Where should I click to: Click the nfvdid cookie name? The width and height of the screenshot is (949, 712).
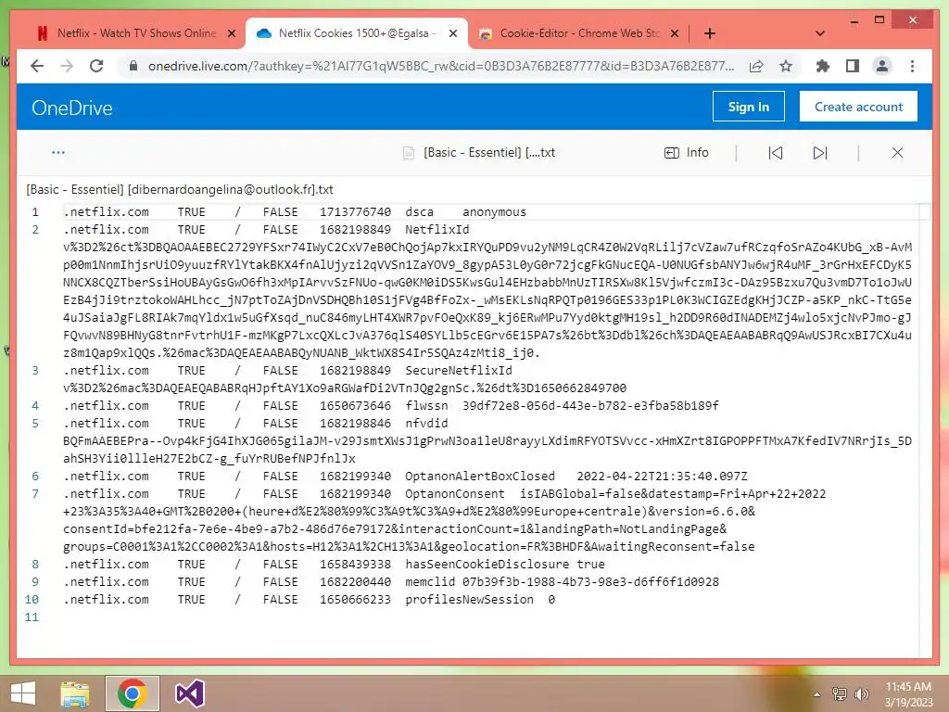426,423
